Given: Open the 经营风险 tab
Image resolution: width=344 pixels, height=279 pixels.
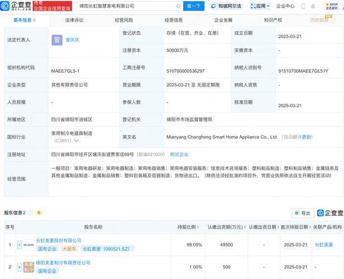Looking at the screenshot, I should pos(124,20).
